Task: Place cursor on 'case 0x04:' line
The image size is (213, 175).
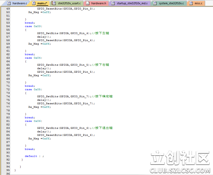Action: tap(34, 58)
